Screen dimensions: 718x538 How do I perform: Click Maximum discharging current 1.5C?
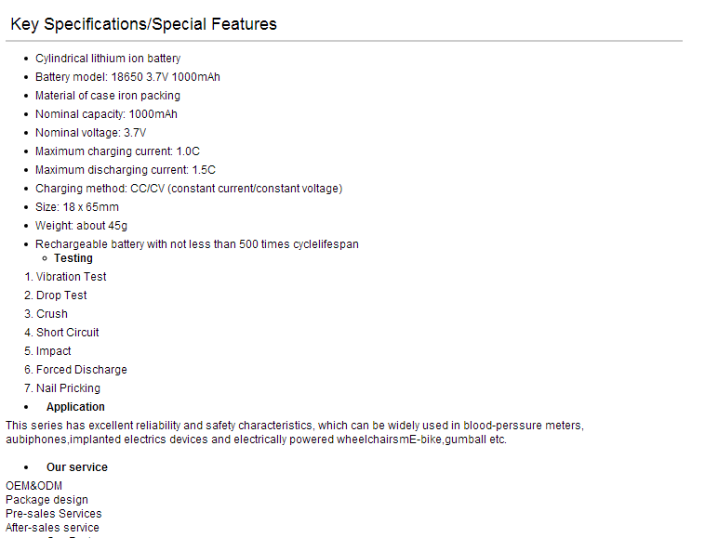126,170
